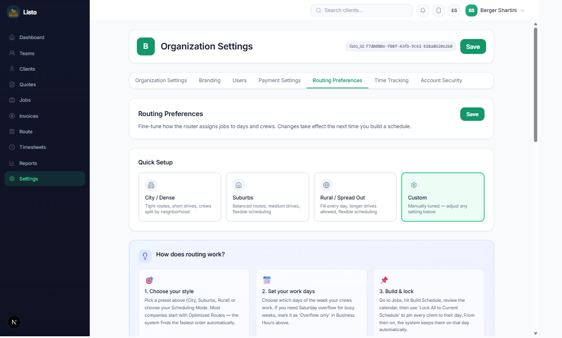
Task: Click the Invoices dollar icon
Action: point(12,116)
